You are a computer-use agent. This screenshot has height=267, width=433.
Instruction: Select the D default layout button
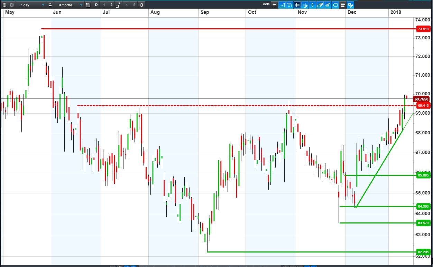(96, 5)
